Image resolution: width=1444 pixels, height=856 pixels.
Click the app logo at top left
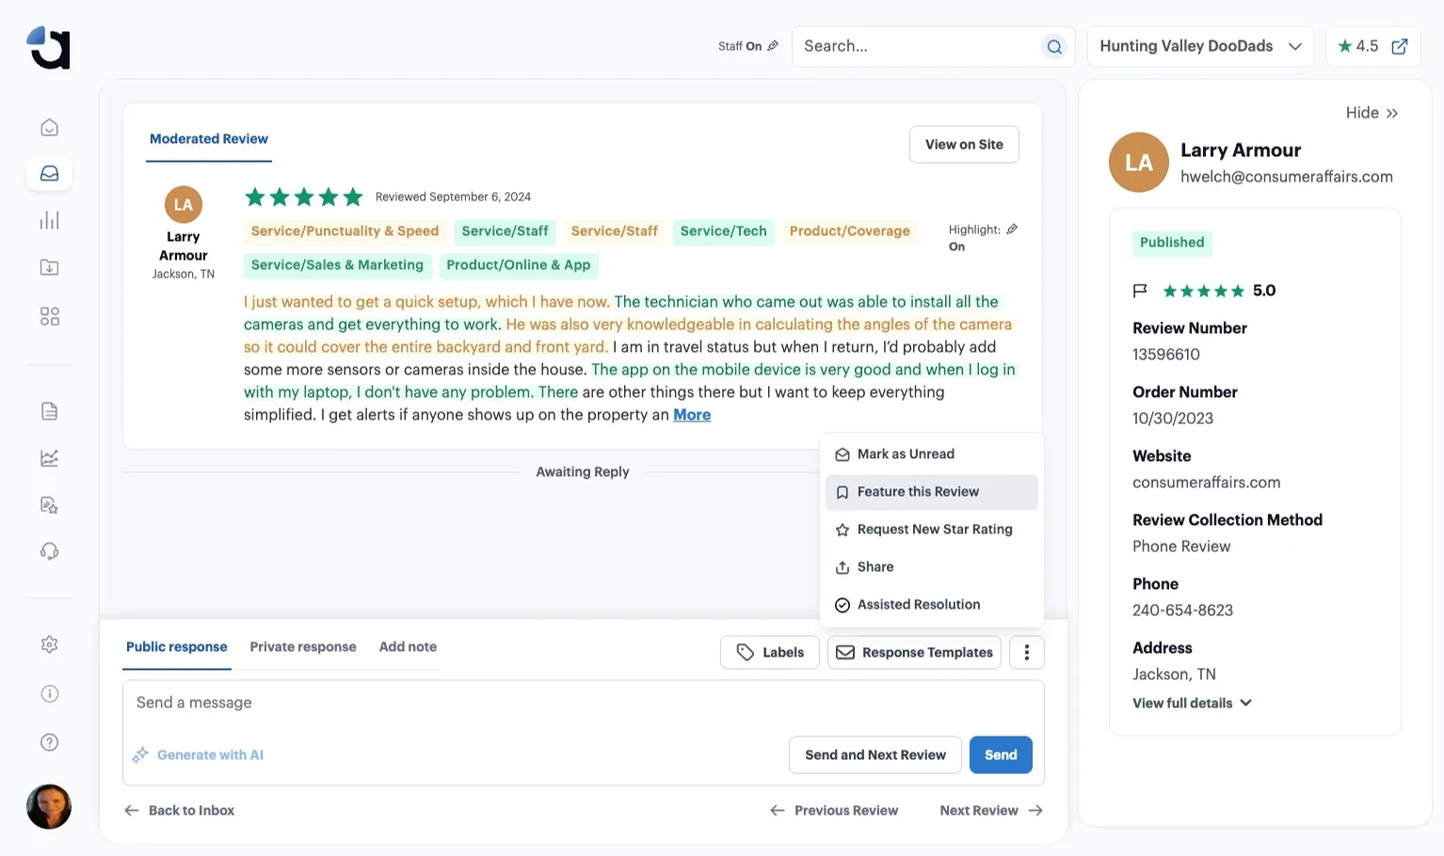tap(49, 47)
